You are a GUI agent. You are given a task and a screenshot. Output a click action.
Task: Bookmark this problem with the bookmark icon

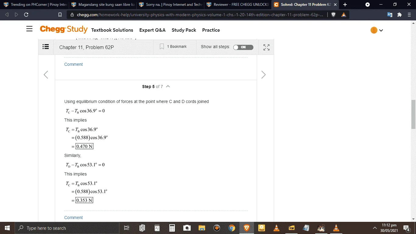click(x=162, y=47)
